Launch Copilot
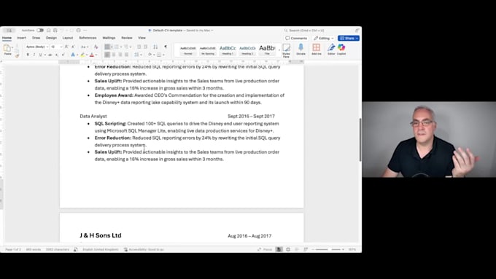Screen dimensions: 496x279 [x=341, y=50]
